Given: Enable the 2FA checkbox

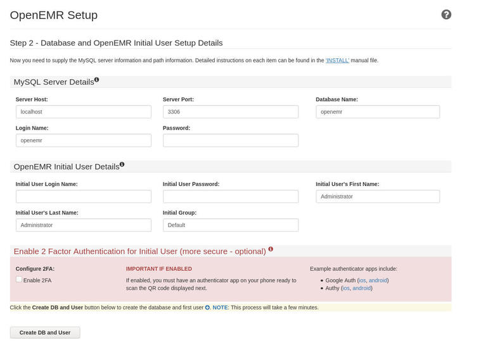Looking at the screenshot, I should [19, 280].
